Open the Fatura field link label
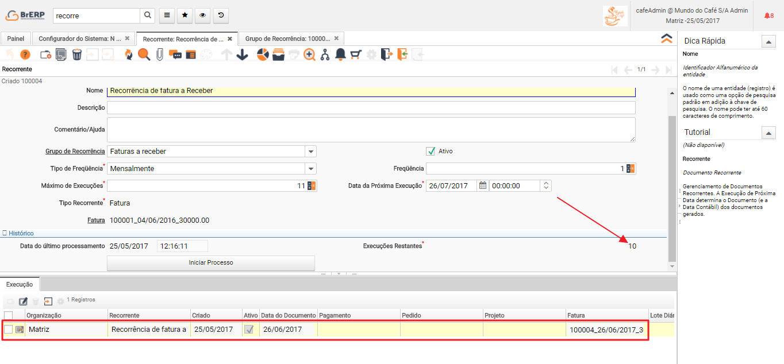Screen dimensions: 784x364 96,220
